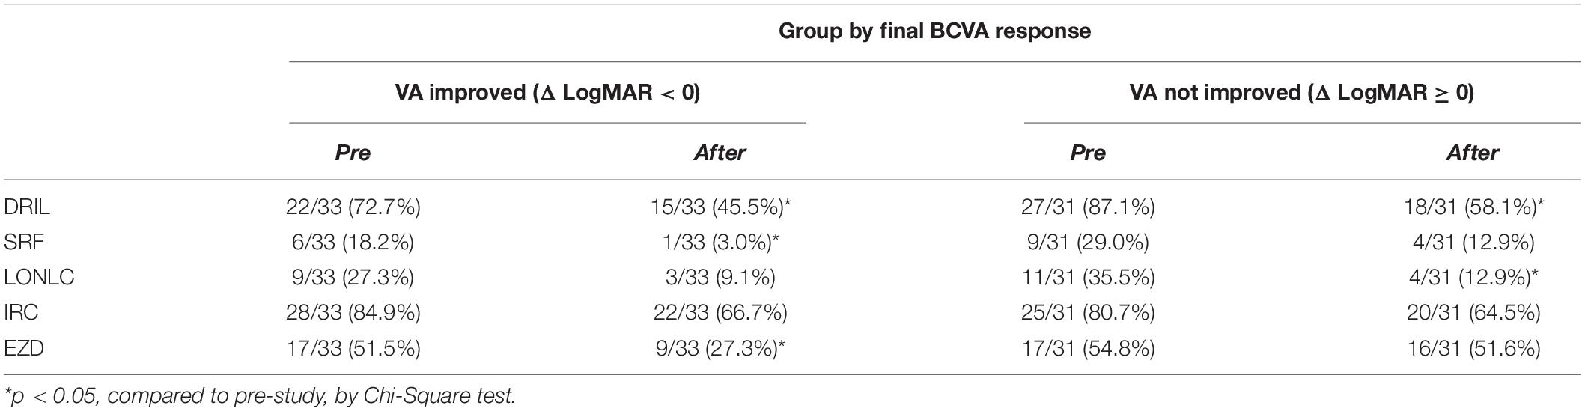Select the EZD row label
The image size is (1585, 411).
coord(24,347)
